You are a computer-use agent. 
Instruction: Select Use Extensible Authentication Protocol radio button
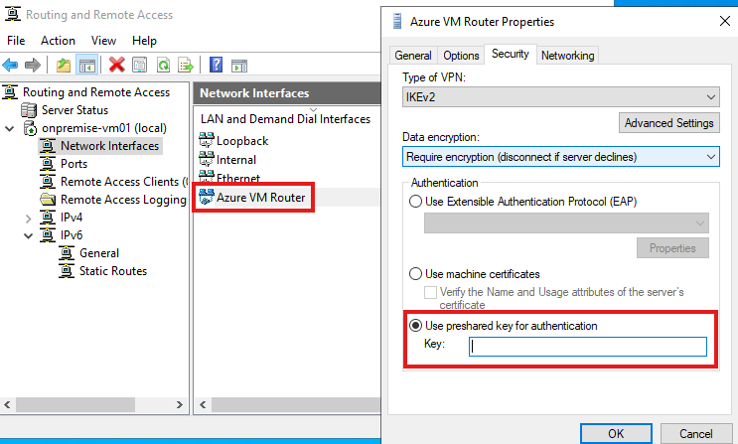[x=415, y=202]
